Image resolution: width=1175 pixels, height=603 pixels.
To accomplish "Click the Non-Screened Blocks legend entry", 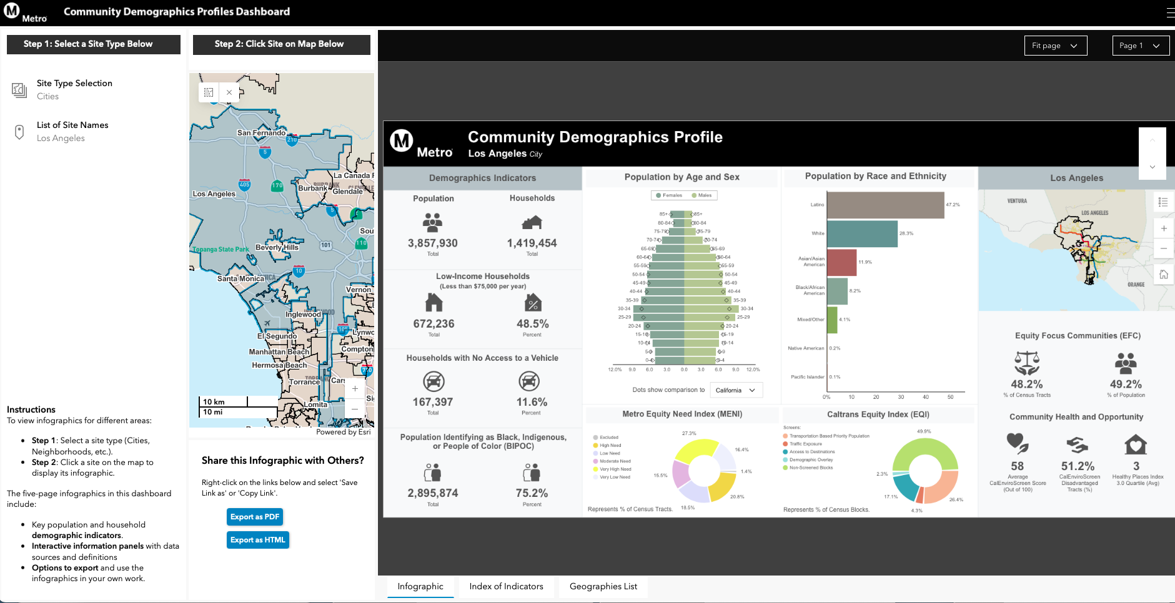I will click(x=807, y=468).
